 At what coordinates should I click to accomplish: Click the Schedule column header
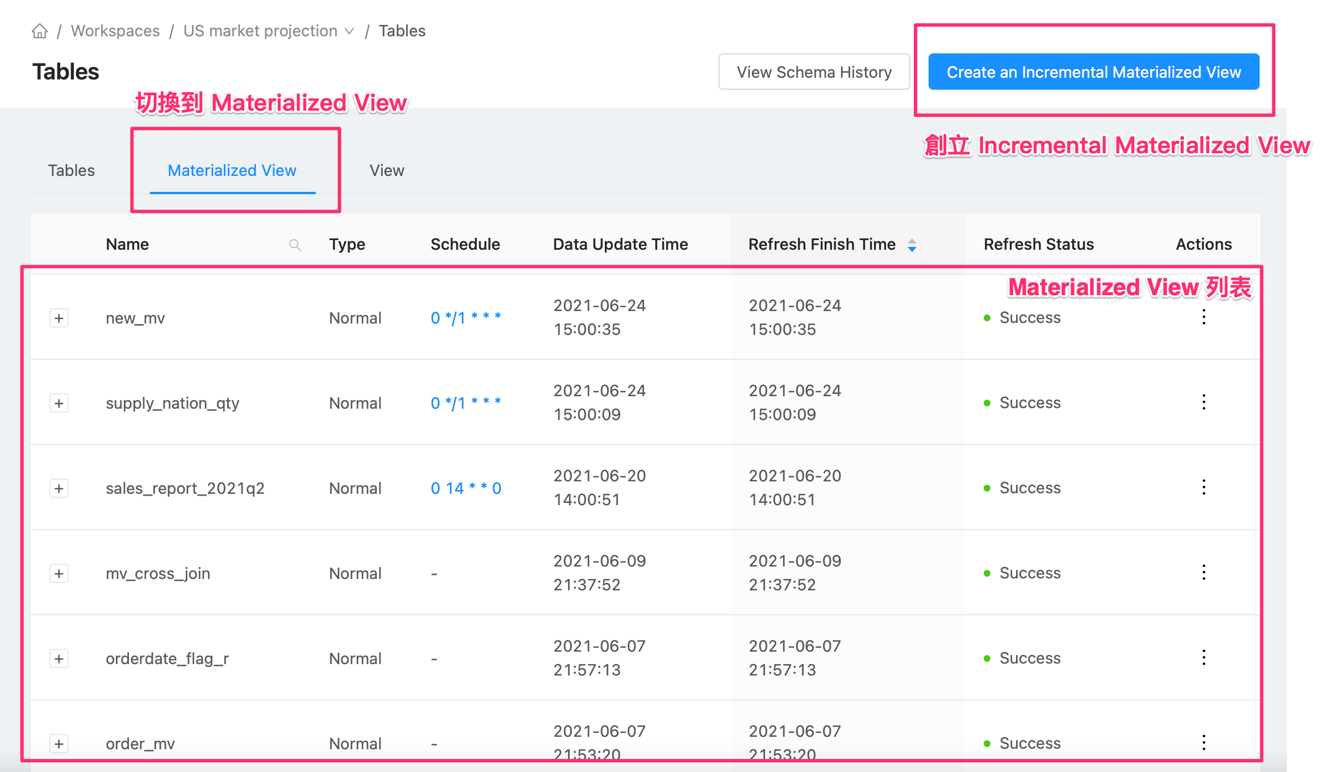click(x=465, y=245)
